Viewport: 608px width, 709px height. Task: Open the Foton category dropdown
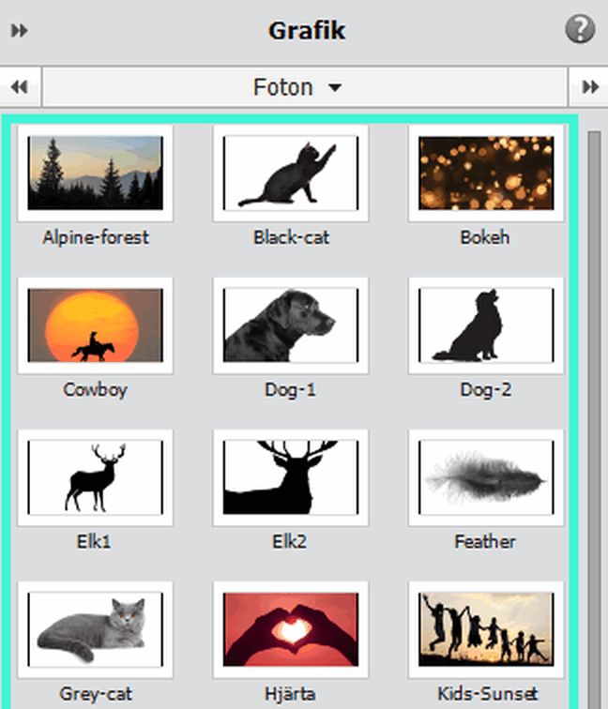click(305, 87)
